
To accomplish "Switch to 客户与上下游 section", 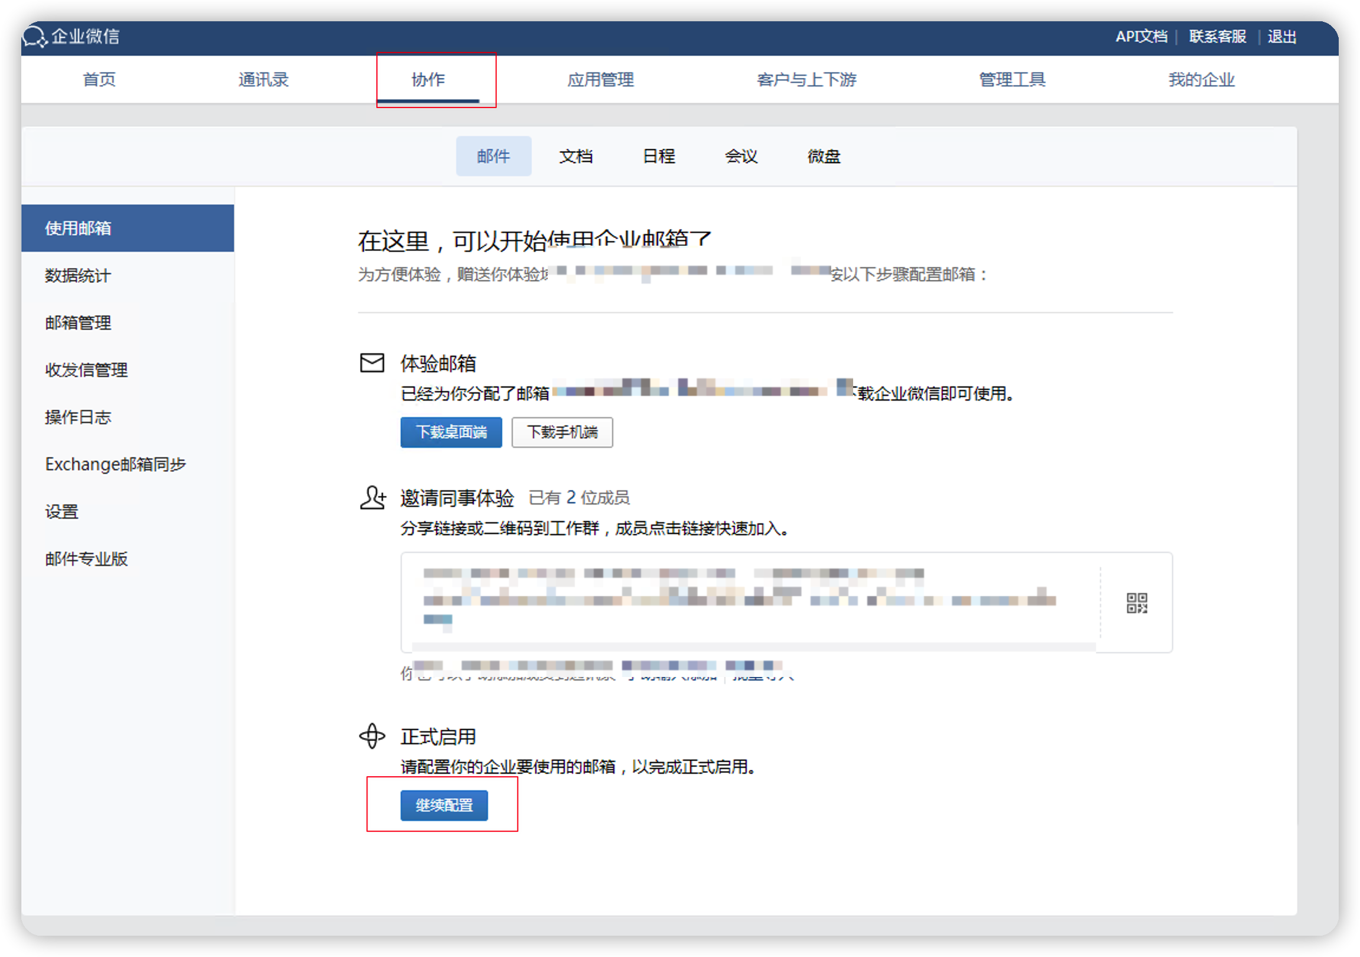I will (x=807, y=79).
